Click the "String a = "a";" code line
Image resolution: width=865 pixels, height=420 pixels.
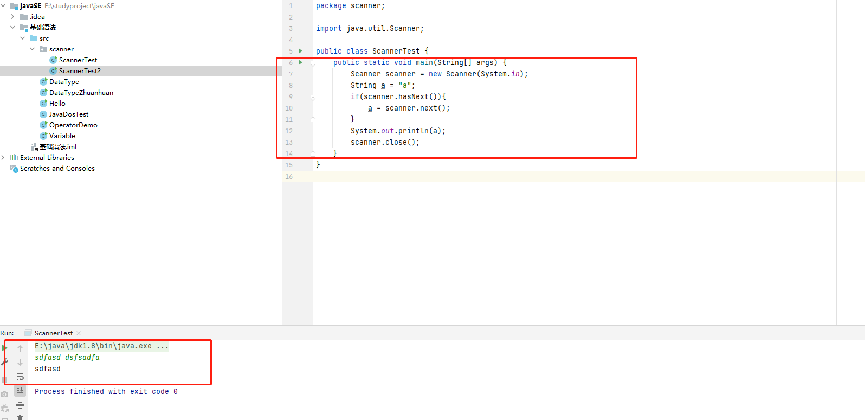(x=383, y=86)
